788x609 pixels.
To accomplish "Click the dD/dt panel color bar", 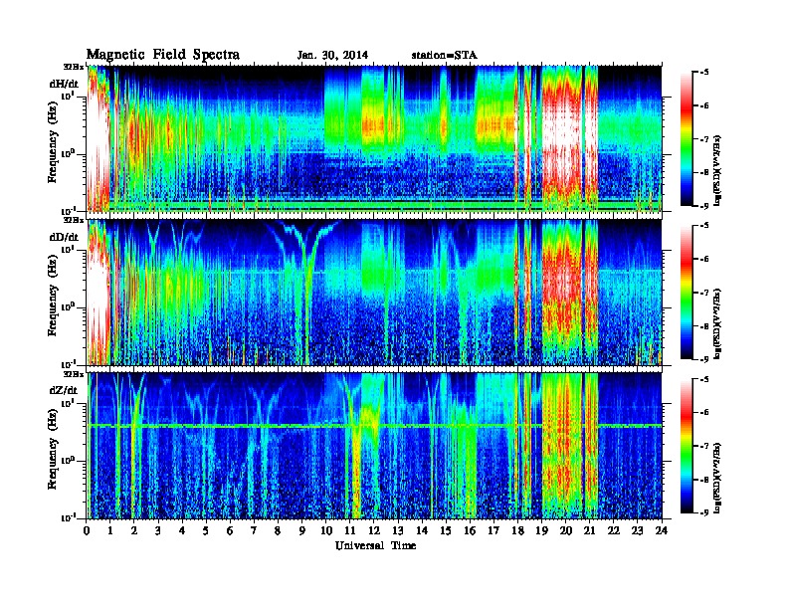I will pyautogui.click(x=686, y=292).
